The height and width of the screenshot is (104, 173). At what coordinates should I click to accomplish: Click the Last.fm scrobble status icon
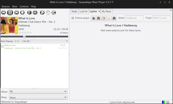pyautogui.click(x=168, y=102)
